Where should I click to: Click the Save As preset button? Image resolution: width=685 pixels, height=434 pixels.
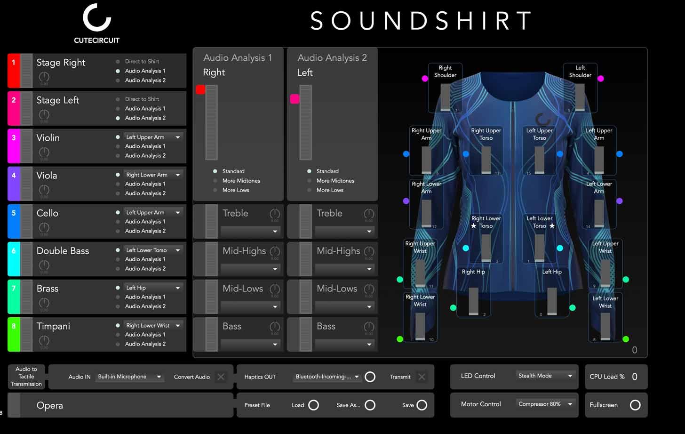coord(370,405)
